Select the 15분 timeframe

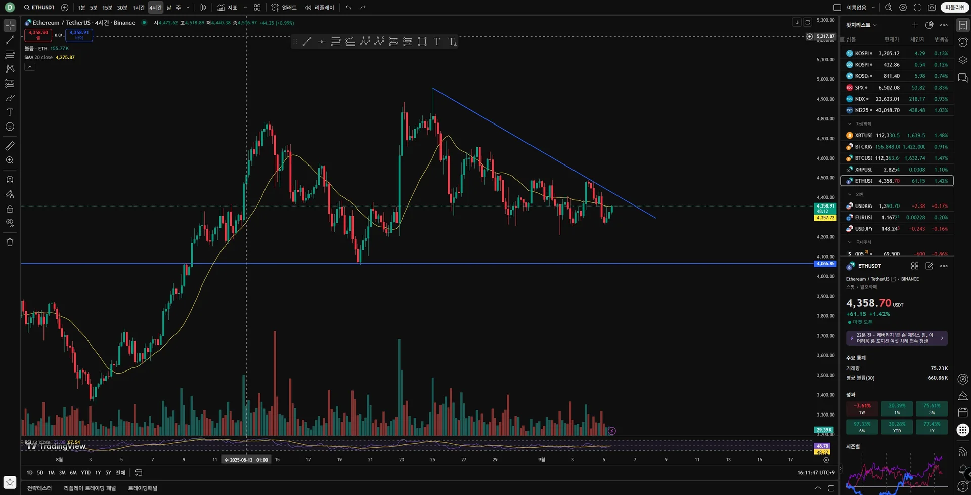click(107, 8)
